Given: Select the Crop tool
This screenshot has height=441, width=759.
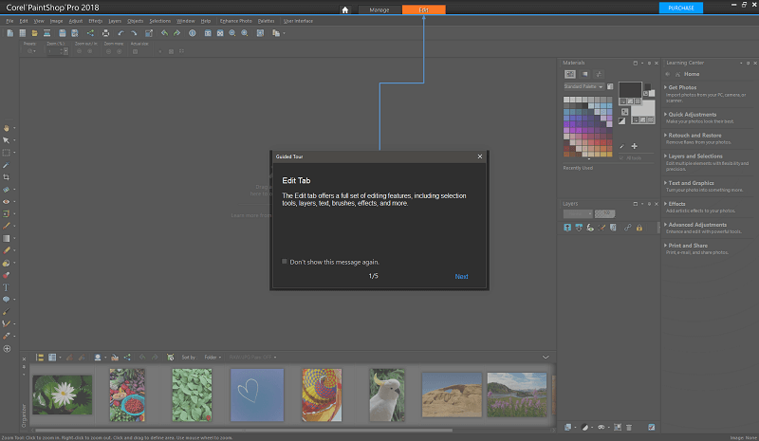Looking at the screenshot, I should (x=7, y=177).
